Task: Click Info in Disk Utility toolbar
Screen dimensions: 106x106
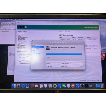Action: (65, 43)
